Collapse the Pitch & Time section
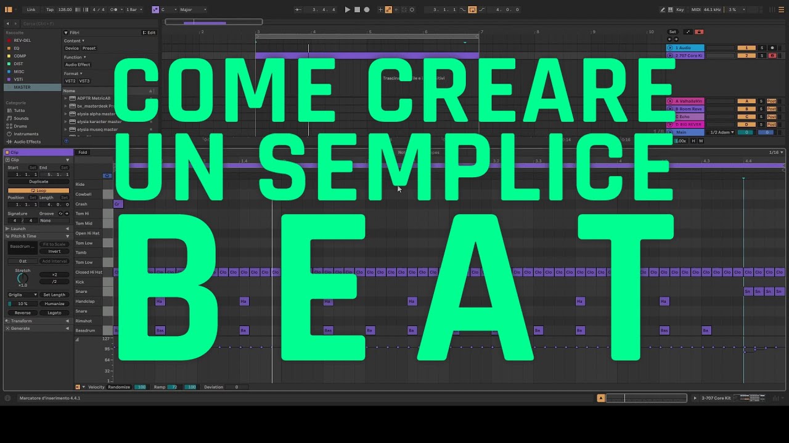 pos(68,236)
